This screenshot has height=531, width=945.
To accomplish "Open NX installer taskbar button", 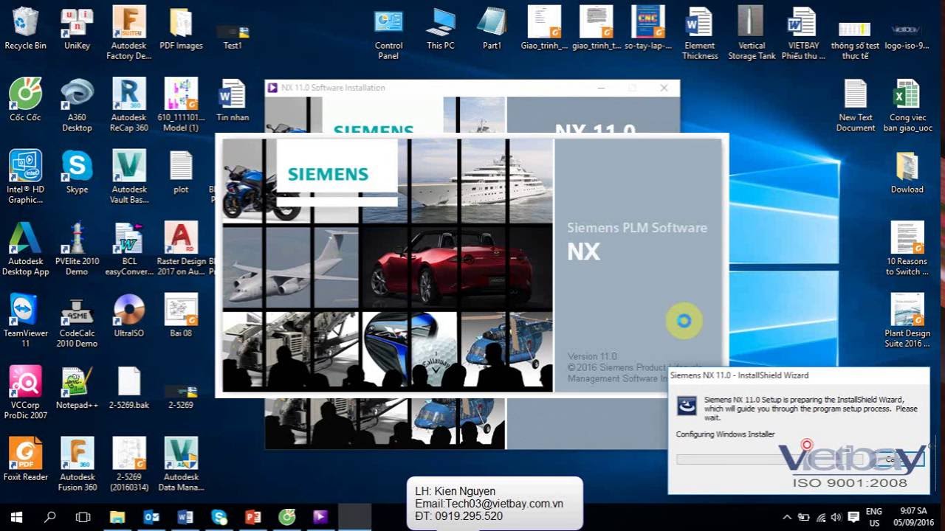I will point(320,517).
